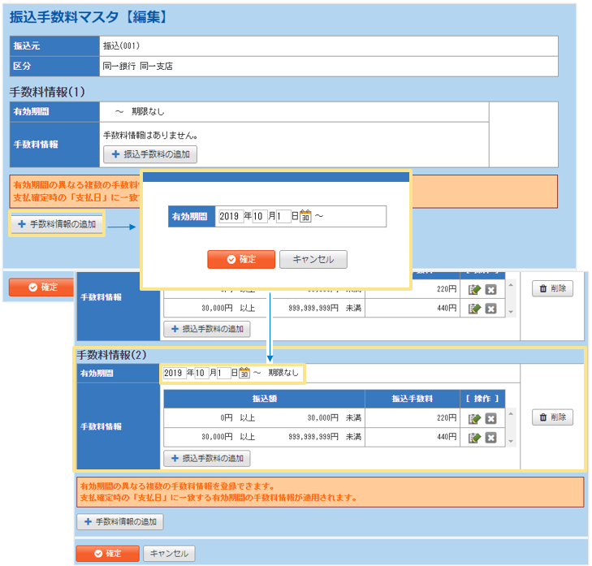The width and height of the screenshot is (592, 566).
Task: Open the calendar picker in the popup dialog
Action: click(x=305, y=217)
